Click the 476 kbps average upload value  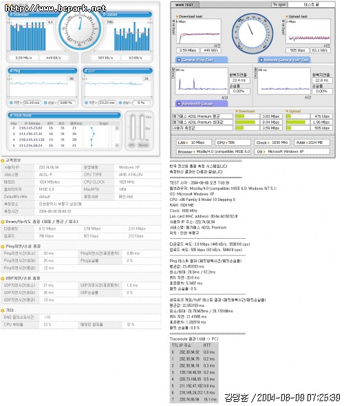point(321,116)
